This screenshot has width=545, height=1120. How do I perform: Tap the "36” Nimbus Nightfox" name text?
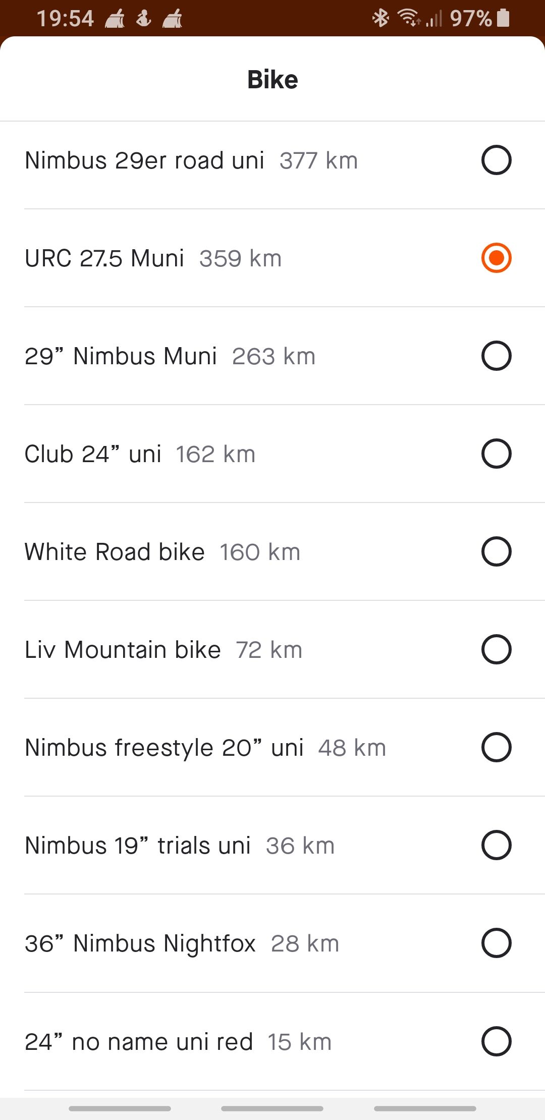pos(140,943)
